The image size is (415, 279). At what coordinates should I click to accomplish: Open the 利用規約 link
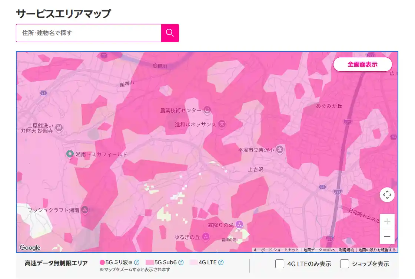(346, 250)
